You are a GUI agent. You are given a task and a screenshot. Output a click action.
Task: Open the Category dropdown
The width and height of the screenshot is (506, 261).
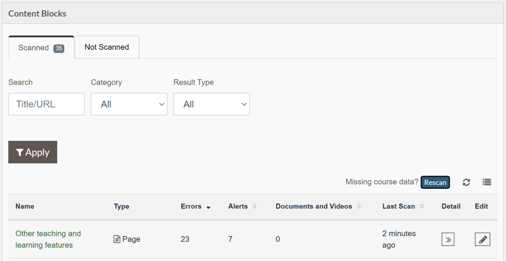pyautogui.click(x=129, y=104)
